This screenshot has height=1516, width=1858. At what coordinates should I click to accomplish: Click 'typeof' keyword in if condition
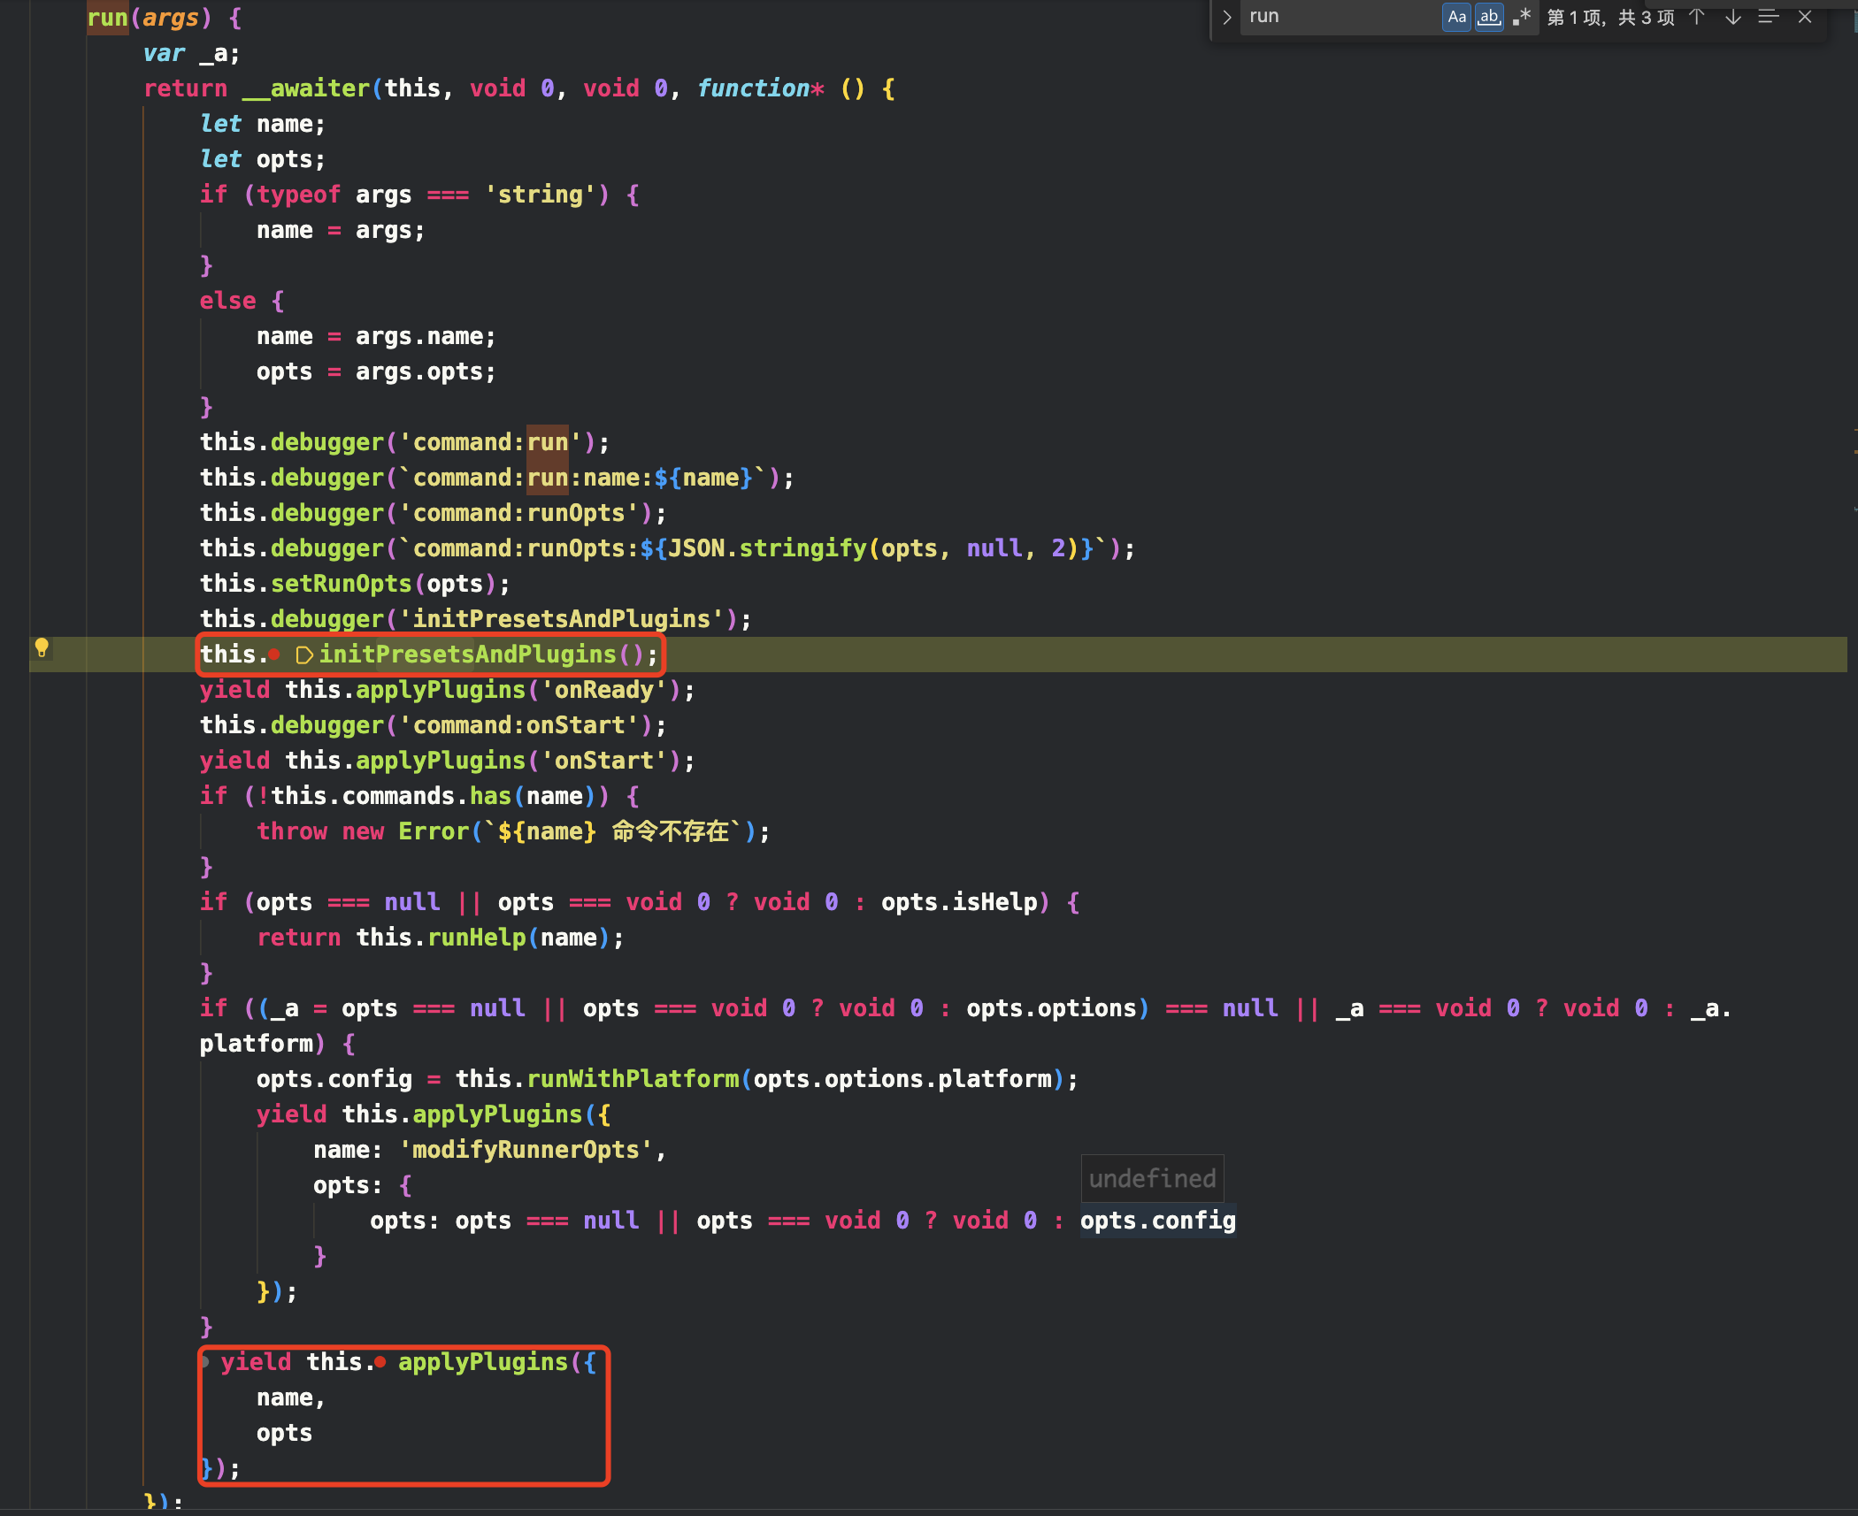[298, 195]
